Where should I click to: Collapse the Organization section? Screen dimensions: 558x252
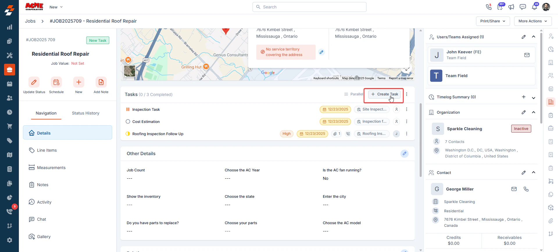534,112
